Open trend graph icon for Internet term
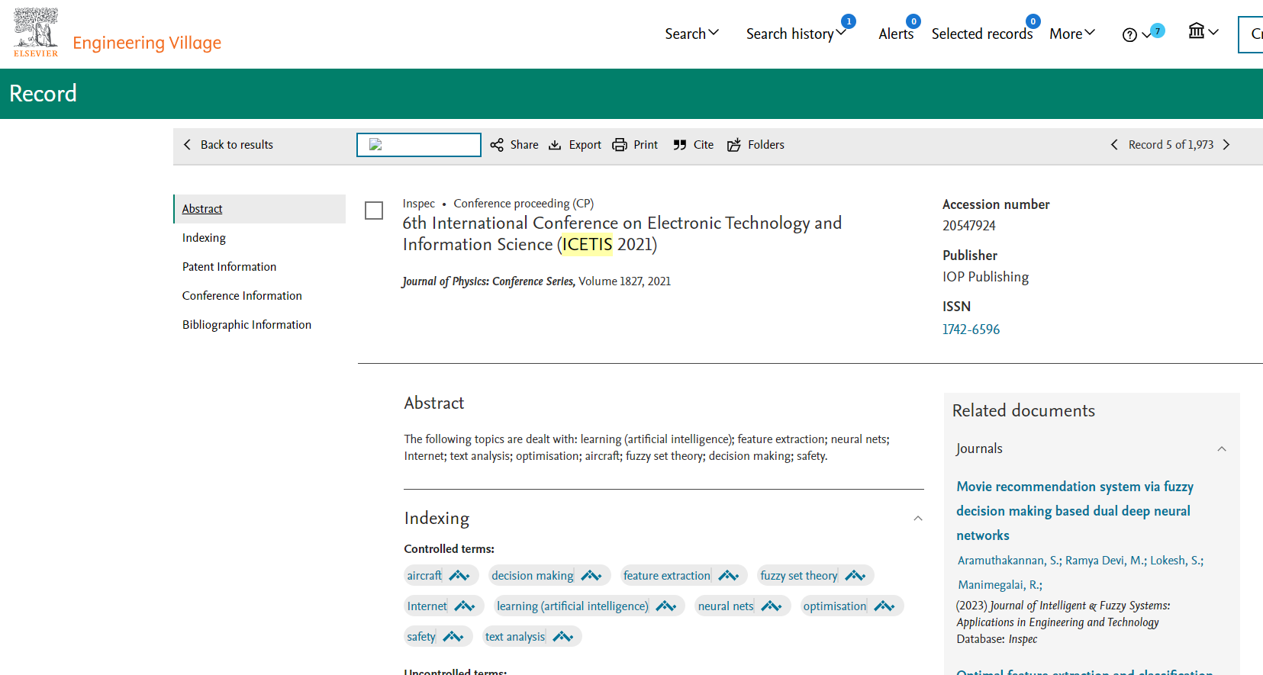Viewport: 1263px width, 675px height. click(465, 606)
